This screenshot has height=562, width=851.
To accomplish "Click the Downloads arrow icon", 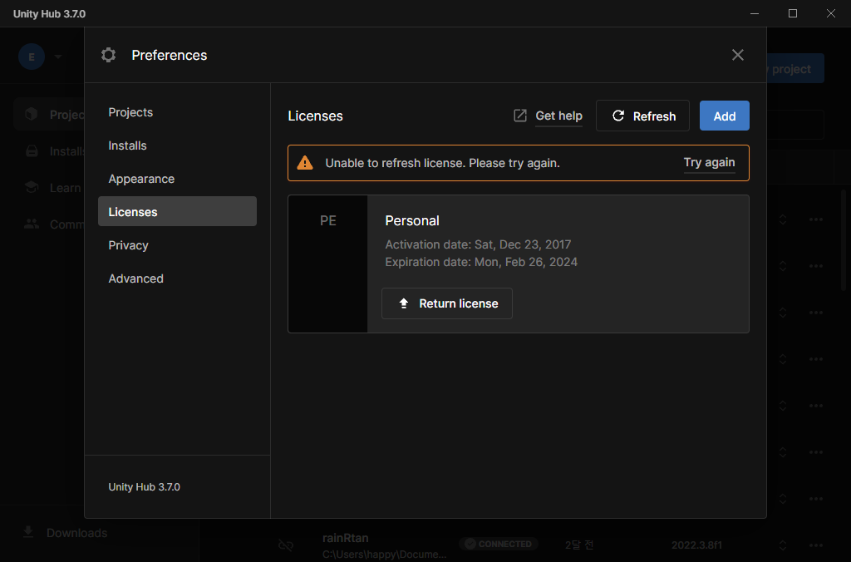I will pos(28,532).
